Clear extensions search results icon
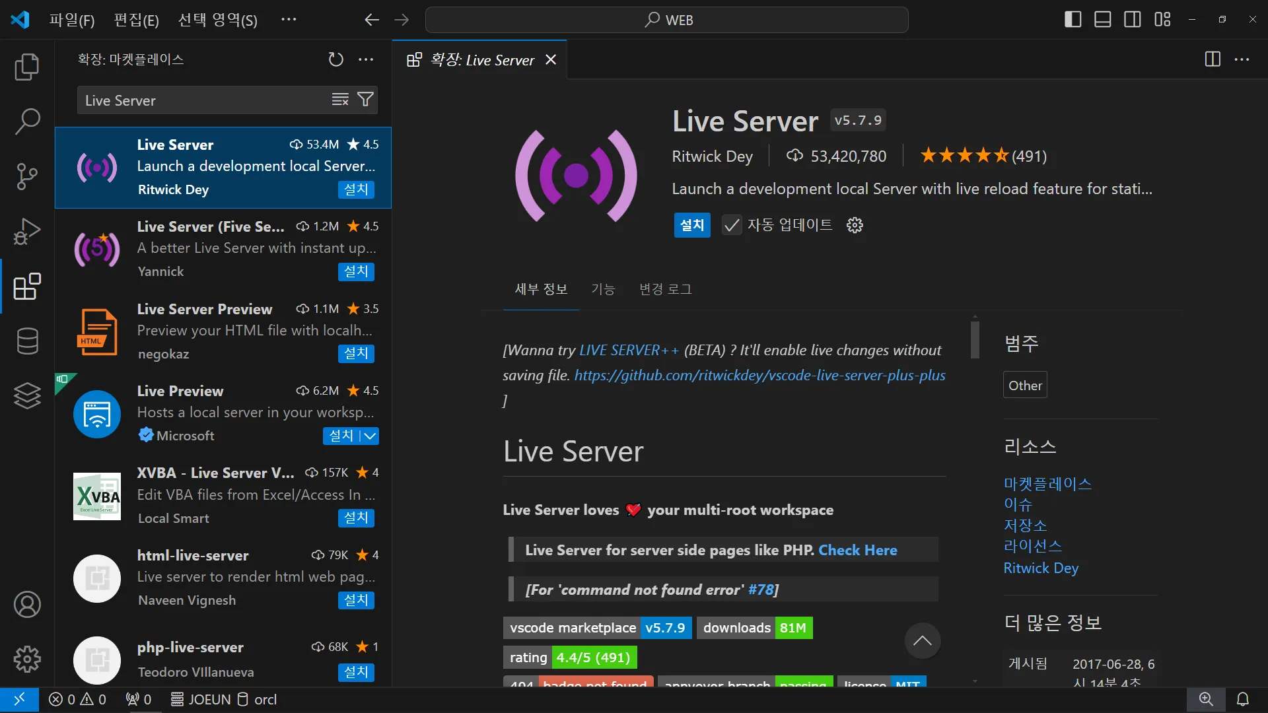The height and width of the screenshot is (713, 1268). point(340,100)
